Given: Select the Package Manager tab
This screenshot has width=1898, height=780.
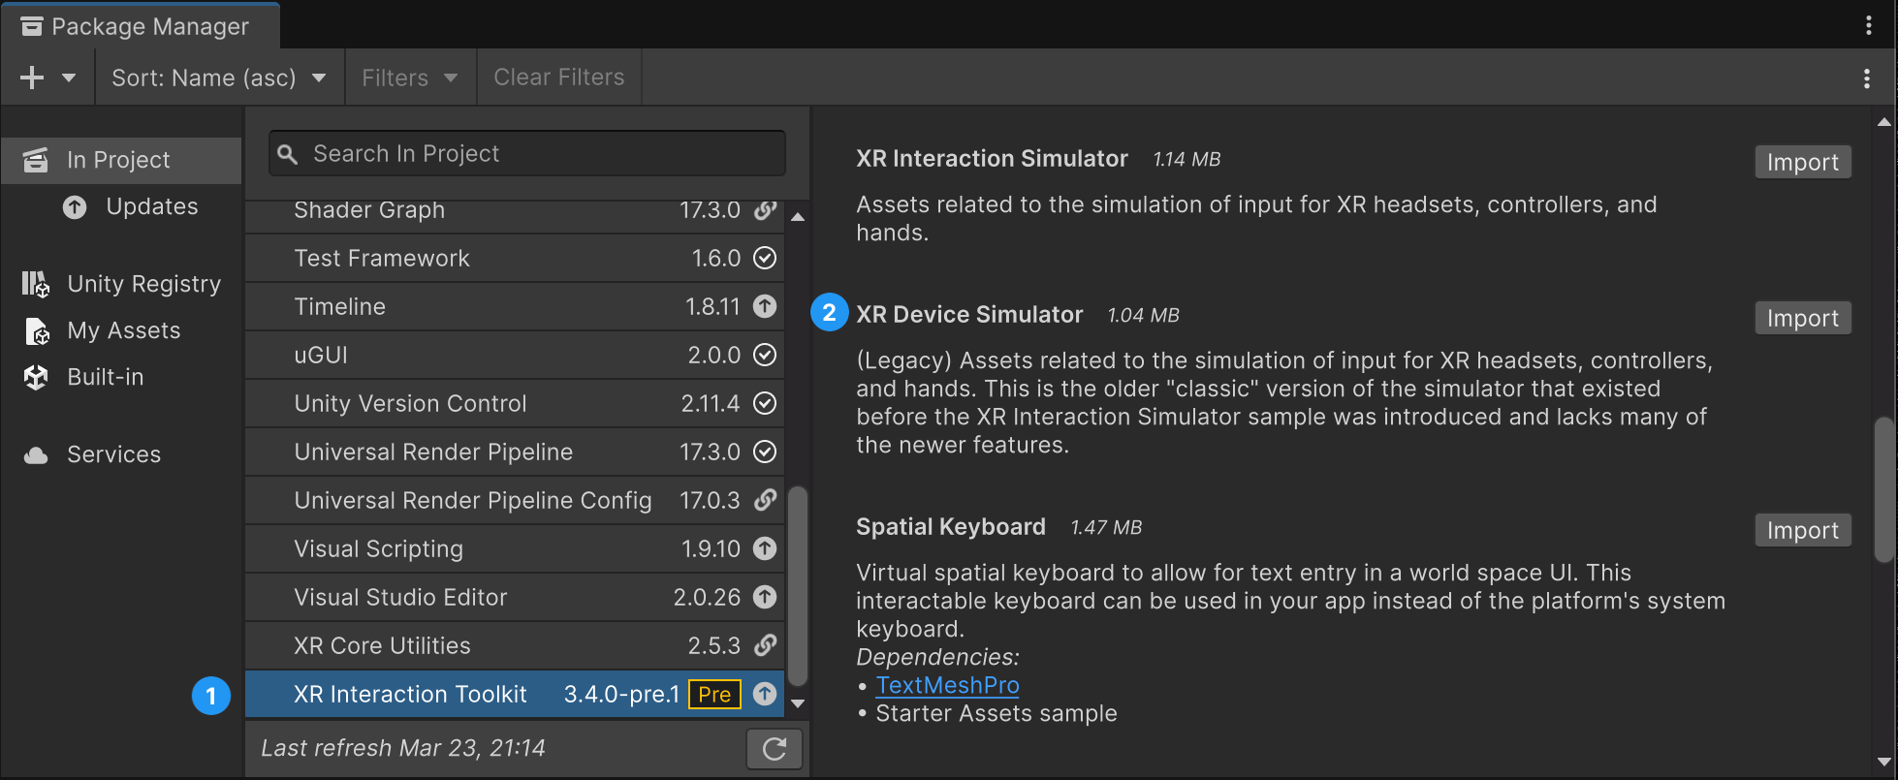Looking at the screenshot, I should coord(141,26).
